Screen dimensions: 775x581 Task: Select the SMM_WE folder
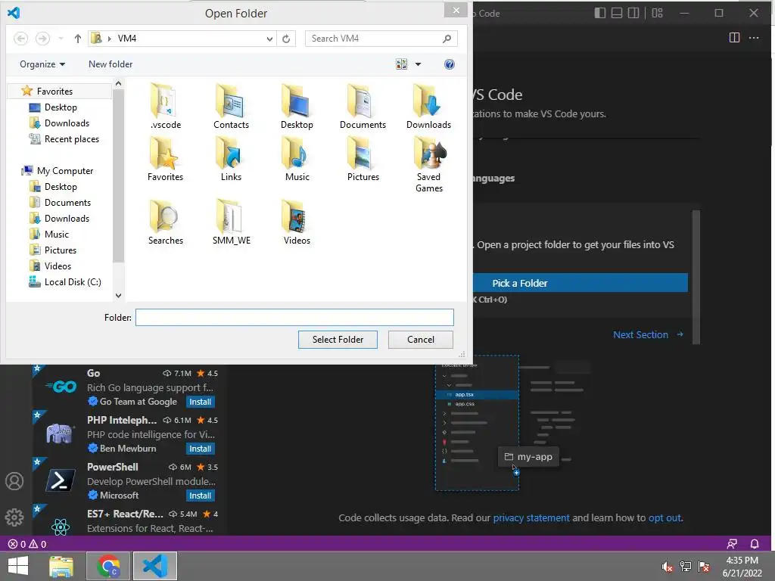(x=231, y=222)
